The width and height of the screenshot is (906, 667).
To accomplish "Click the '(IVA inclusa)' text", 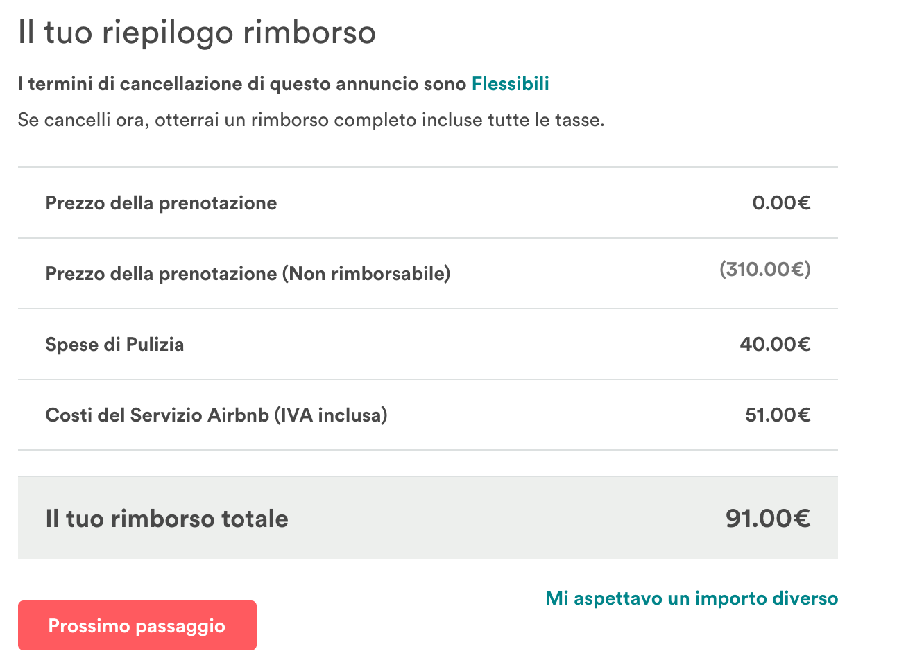I will pos(331,415).
